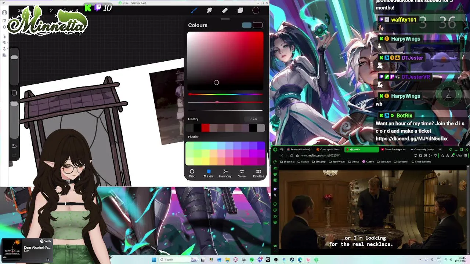Open the browser easy setup menu icon
This screenshot has width=470, height=264.
466,155
